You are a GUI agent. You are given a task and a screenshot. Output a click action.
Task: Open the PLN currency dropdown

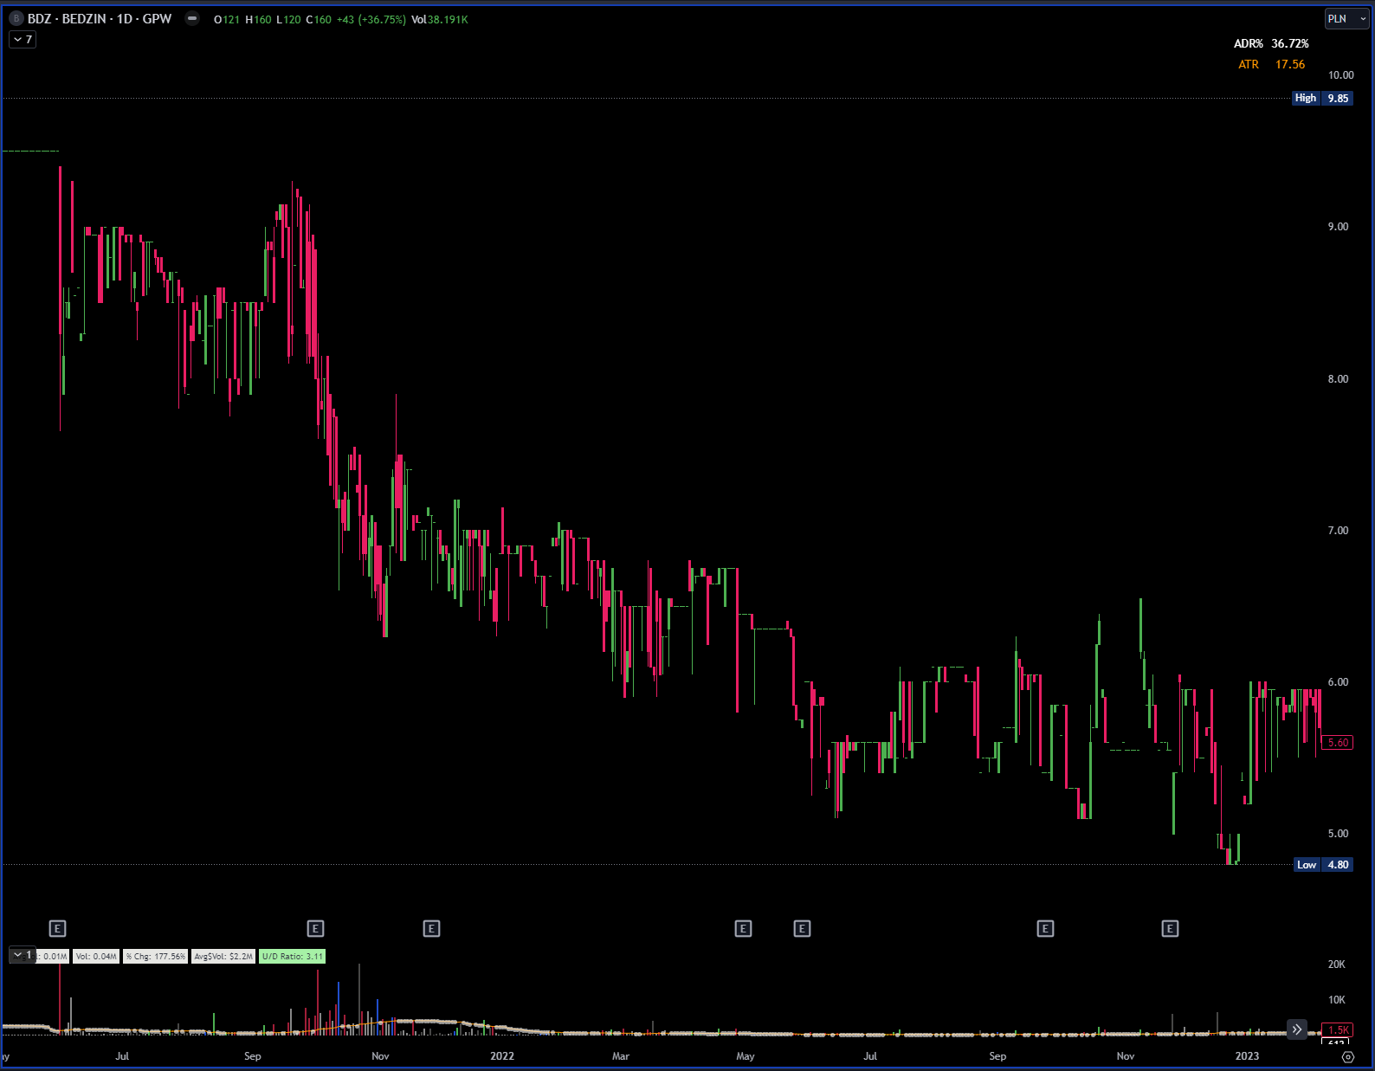point(1346,19)
